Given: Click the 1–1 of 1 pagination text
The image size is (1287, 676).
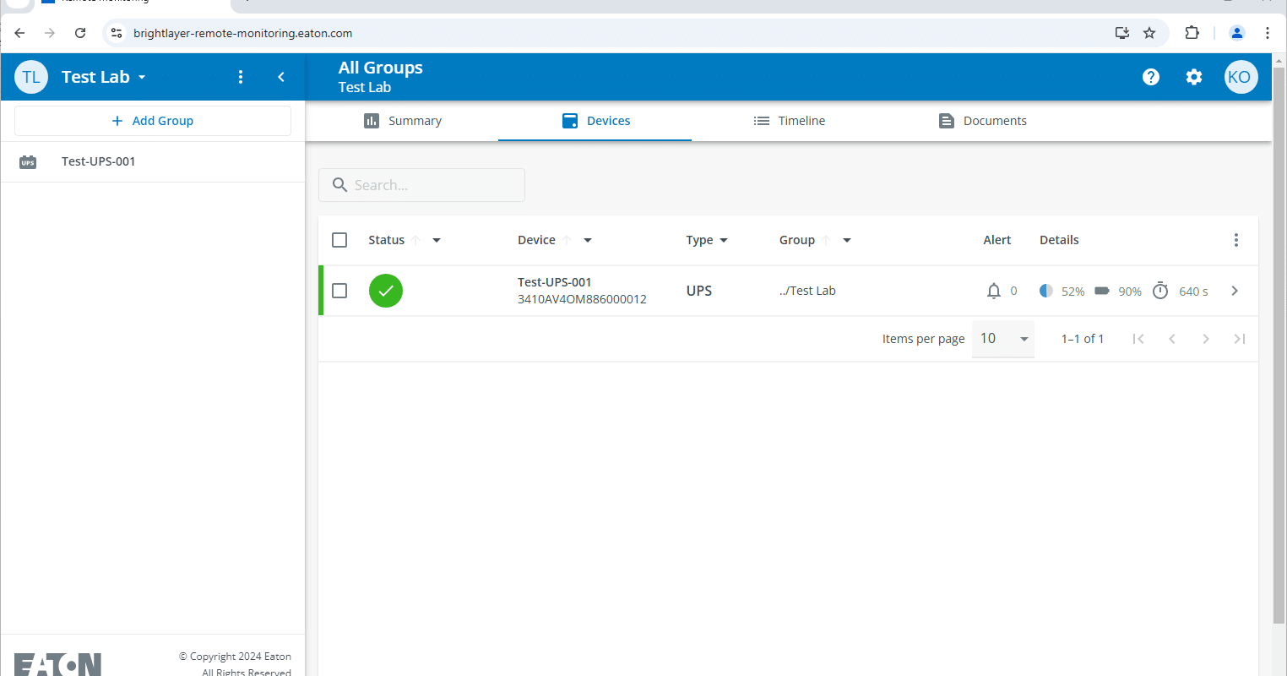Looking at the screenshot, I should 1083,339.
